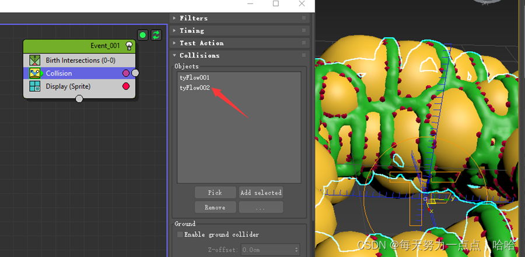Click the Test Action rollout grip handle

(304, 42)
